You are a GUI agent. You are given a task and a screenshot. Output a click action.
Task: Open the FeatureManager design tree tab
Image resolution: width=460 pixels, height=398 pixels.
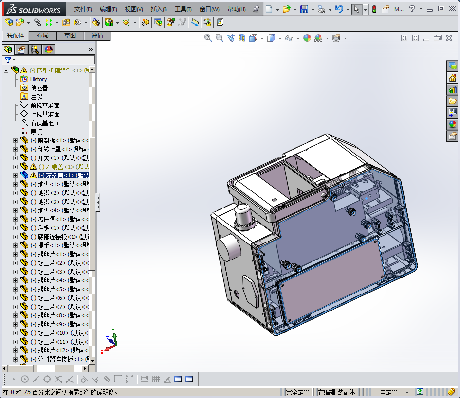8,50
